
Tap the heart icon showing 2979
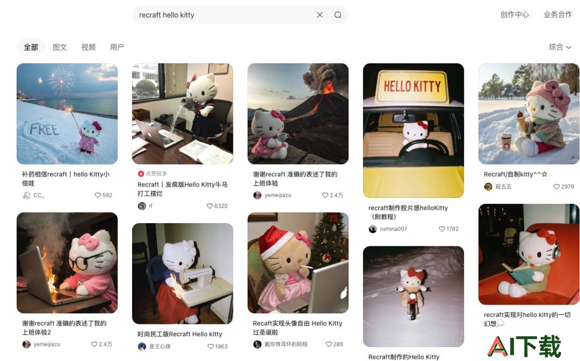click(x=556, y=187)
